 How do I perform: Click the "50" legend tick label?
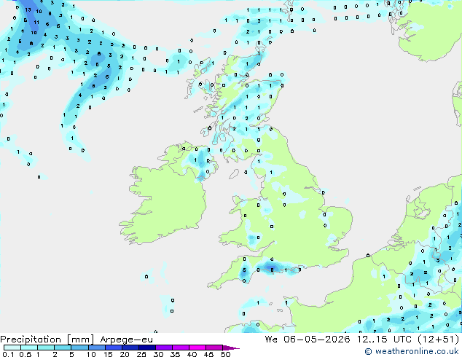[225, 354]
